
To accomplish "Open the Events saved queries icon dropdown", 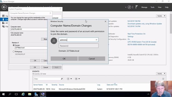I will [x=77, y=79].
